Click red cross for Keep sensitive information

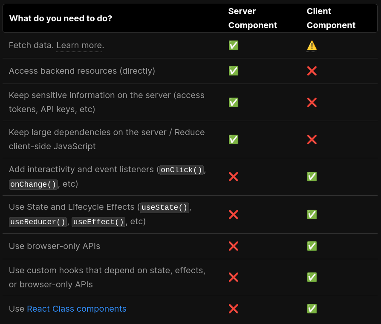click(312, 102)
